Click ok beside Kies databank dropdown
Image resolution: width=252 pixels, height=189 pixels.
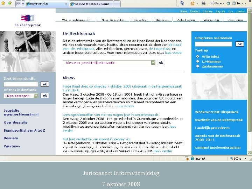(45, 96)
